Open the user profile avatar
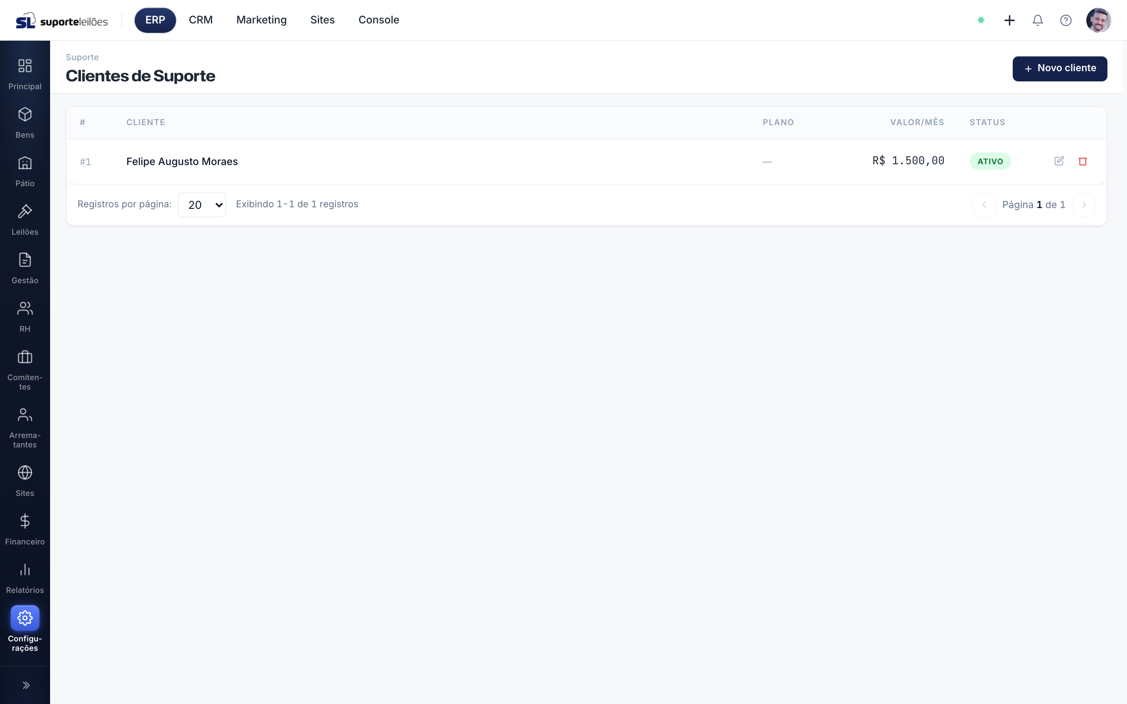The width and height of the screenshot is (1127, 704). [x=1098, y=20]
